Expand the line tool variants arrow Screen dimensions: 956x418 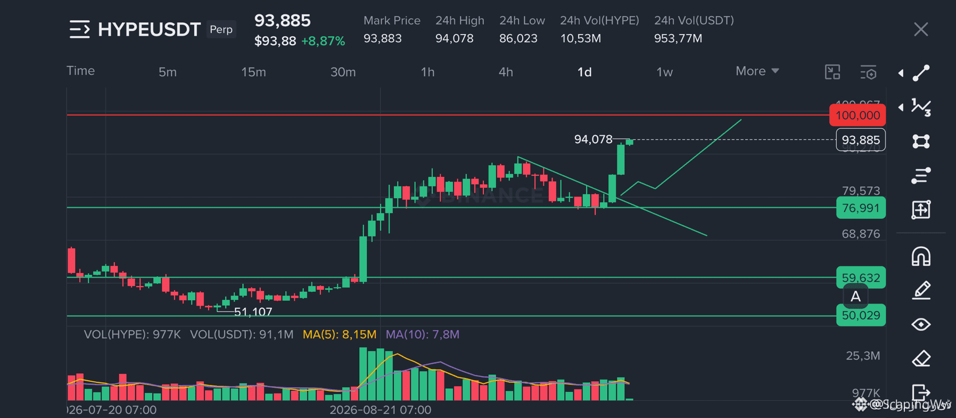[901, 73]
